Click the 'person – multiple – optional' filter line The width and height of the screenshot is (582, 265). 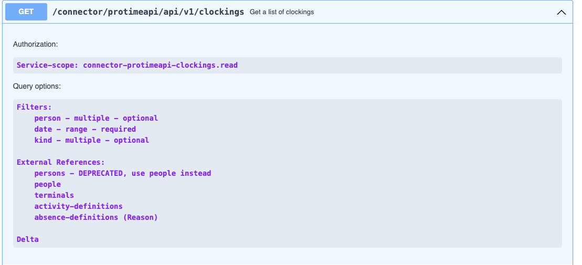96,118
